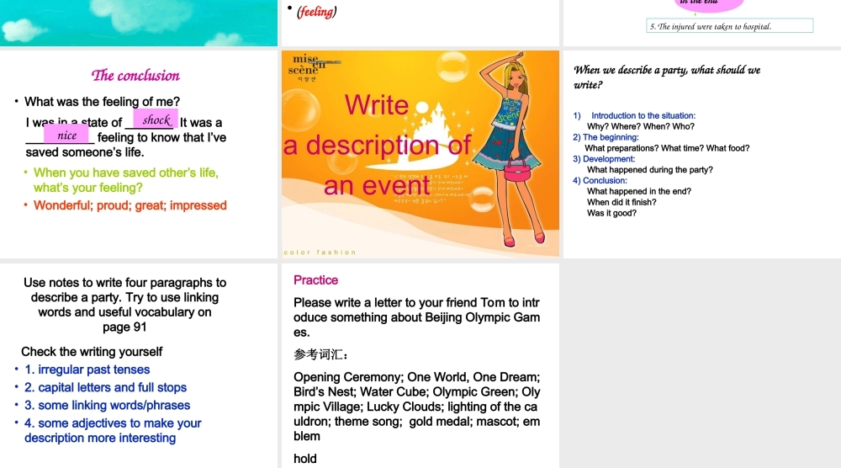This screenshot has height=468, width=841.
Task: Select the slide showing '(feeling)' bullet
Action: (420, 23)
